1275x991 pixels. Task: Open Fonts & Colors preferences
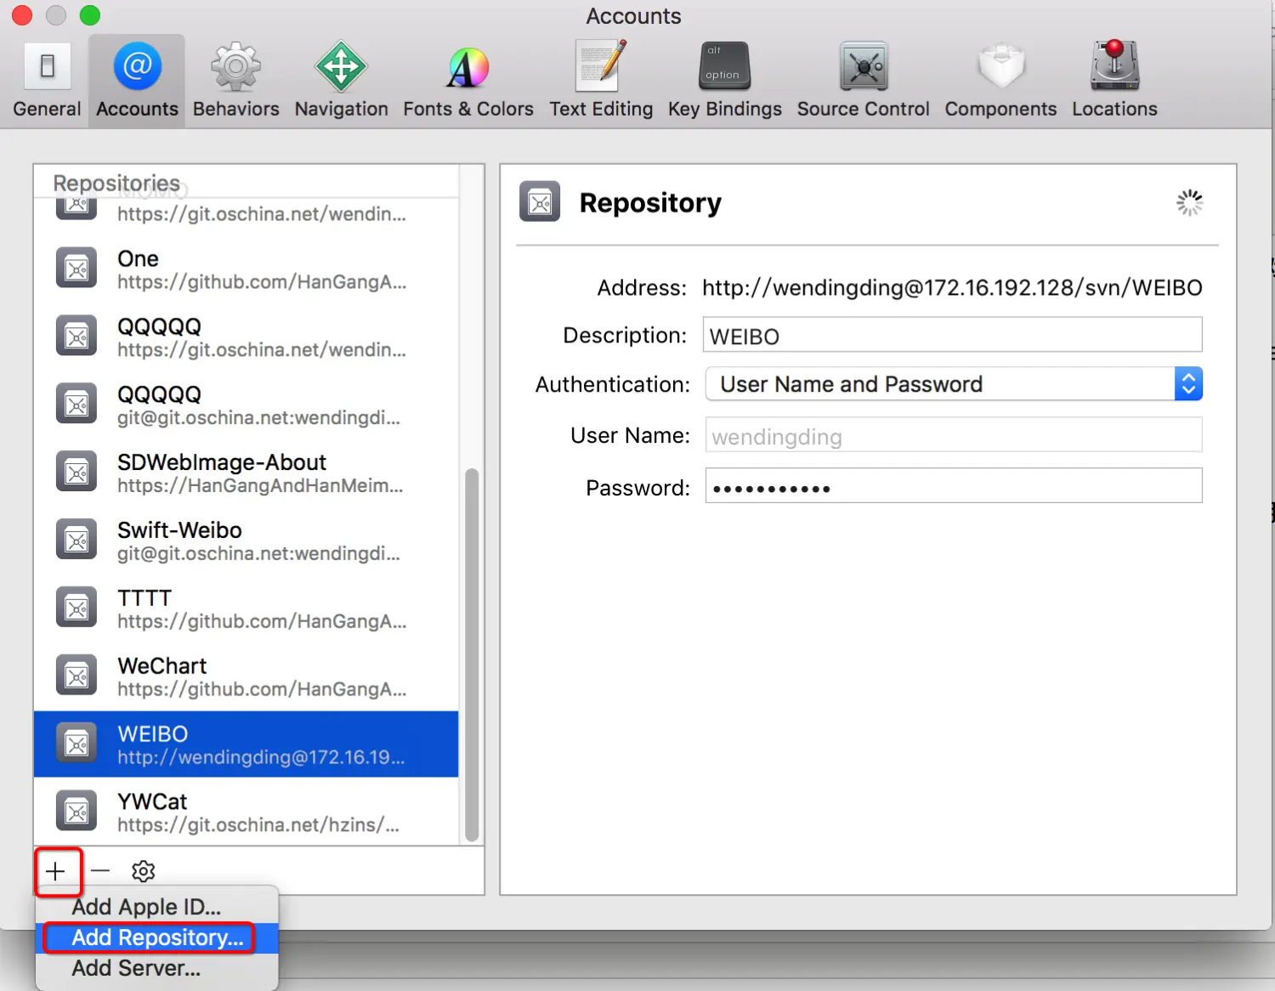468,82
